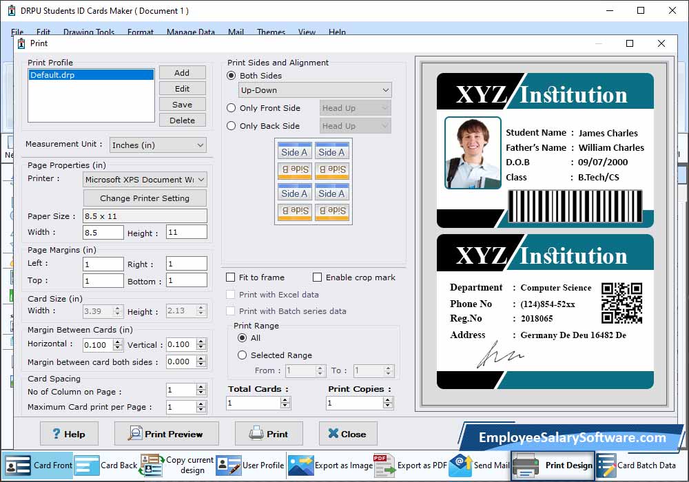Click the Print dialog title icon
The image size is (689, 482).
(x=21, y=43)
